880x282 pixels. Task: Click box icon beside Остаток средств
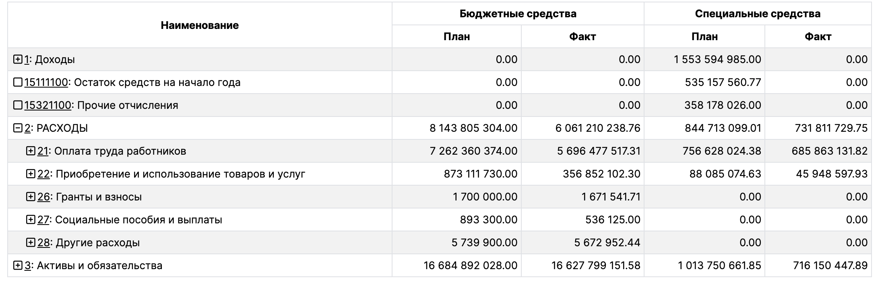point(18,82)
